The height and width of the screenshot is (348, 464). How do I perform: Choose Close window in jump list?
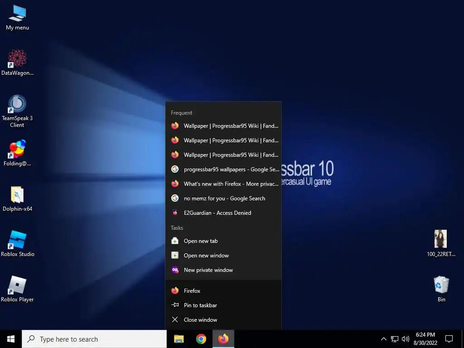(223, 319)
